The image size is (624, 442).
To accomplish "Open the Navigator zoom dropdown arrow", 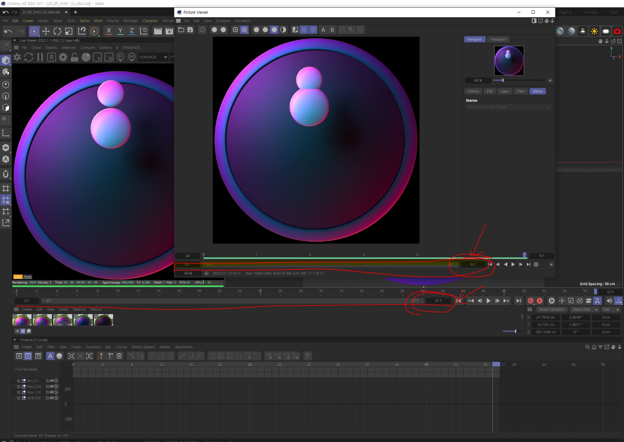I will (550, 80).
